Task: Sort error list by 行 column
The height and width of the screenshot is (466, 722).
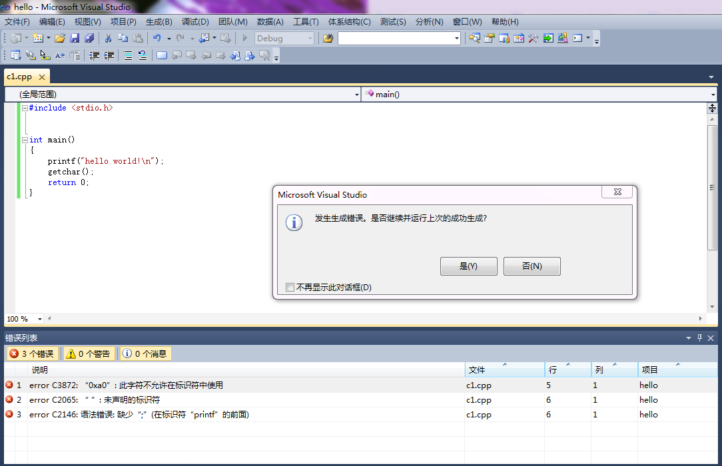Action: click(x=568, y=370)
